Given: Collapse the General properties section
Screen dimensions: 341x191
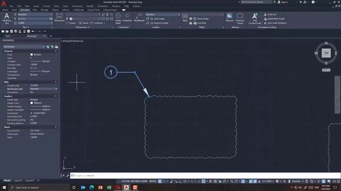Looking at the screenshot, I should [56, 51].
